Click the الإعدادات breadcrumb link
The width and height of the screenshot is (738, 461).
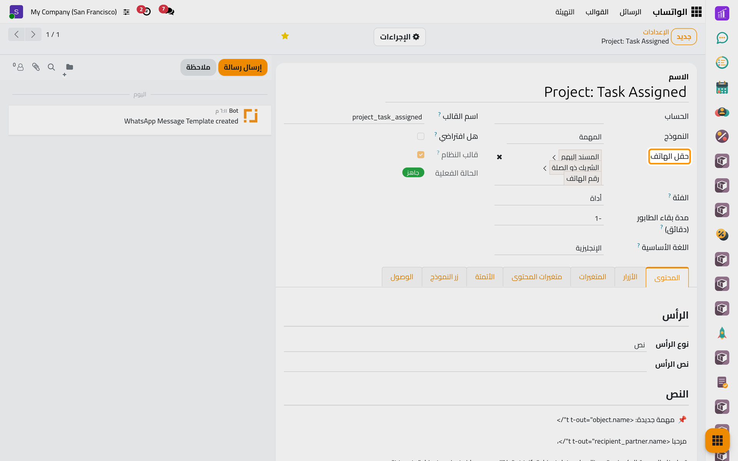pos(656,32)
